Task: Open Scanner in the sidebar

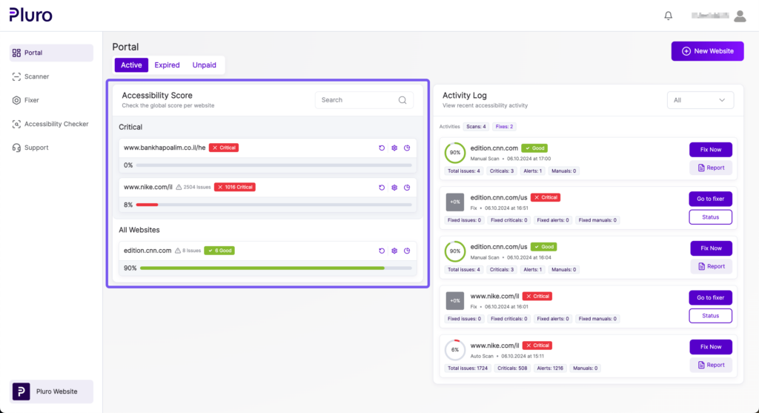Action: tap(36, 76)
